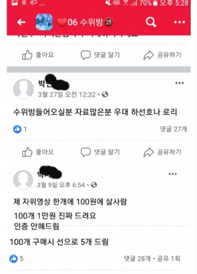Open the 댓글 28개 comment count
This screenshot has height=274, width=197.
[137, 259]
